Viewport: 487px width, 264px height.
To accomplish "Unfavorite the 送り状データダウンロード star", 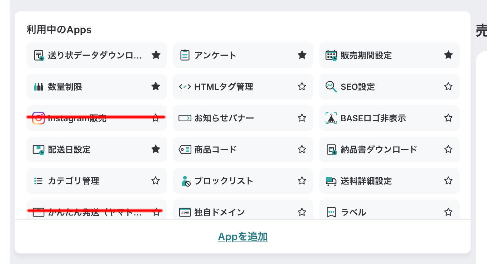I will point(156,55).
